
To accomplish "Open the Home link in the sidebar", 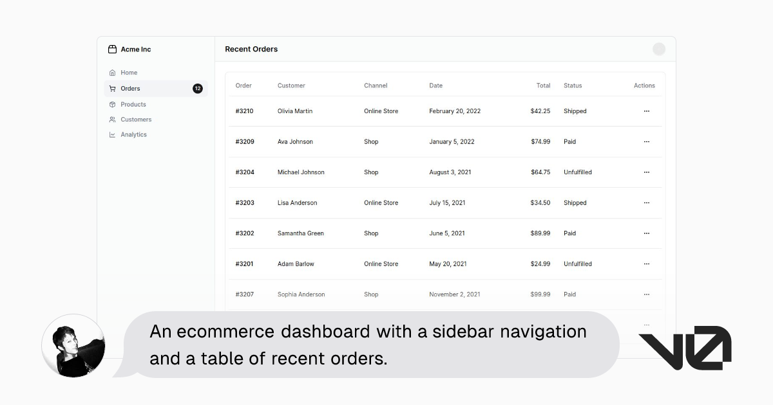I will pyautogui.click(x=128, y=72).
